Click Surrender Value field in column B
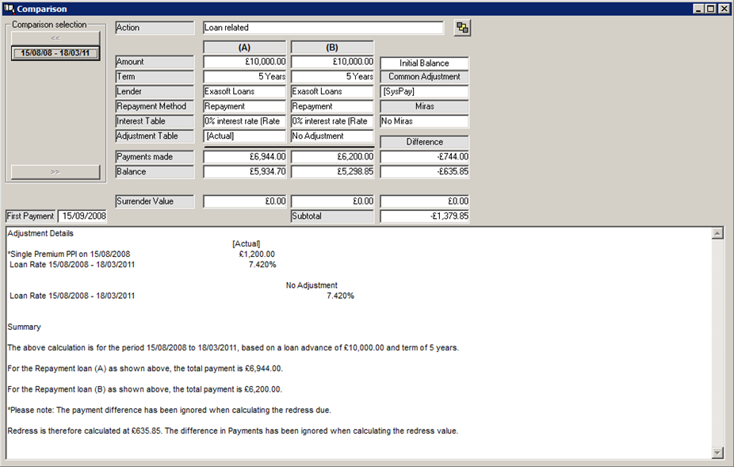734x467 pixels. 332,201
